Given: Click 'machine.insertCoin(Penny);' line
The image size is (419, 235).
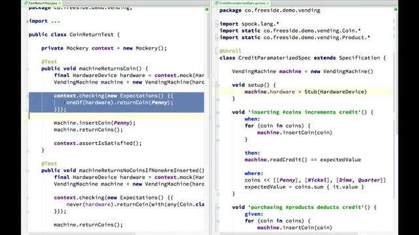Looking at the screenshot, I should point(94,123).
